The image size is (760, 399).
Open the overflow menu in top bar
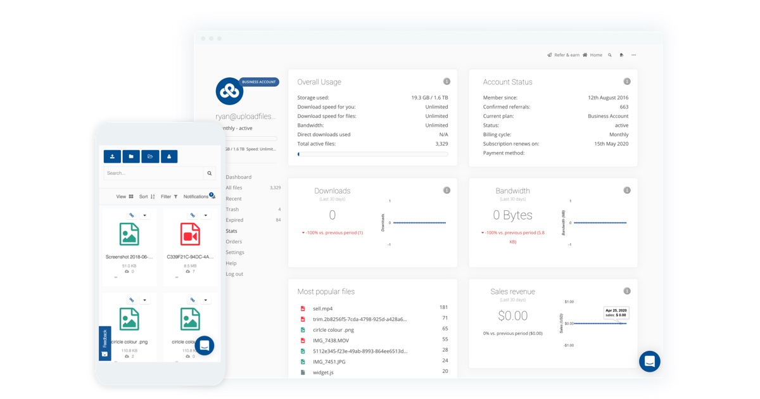pos(633,55)
